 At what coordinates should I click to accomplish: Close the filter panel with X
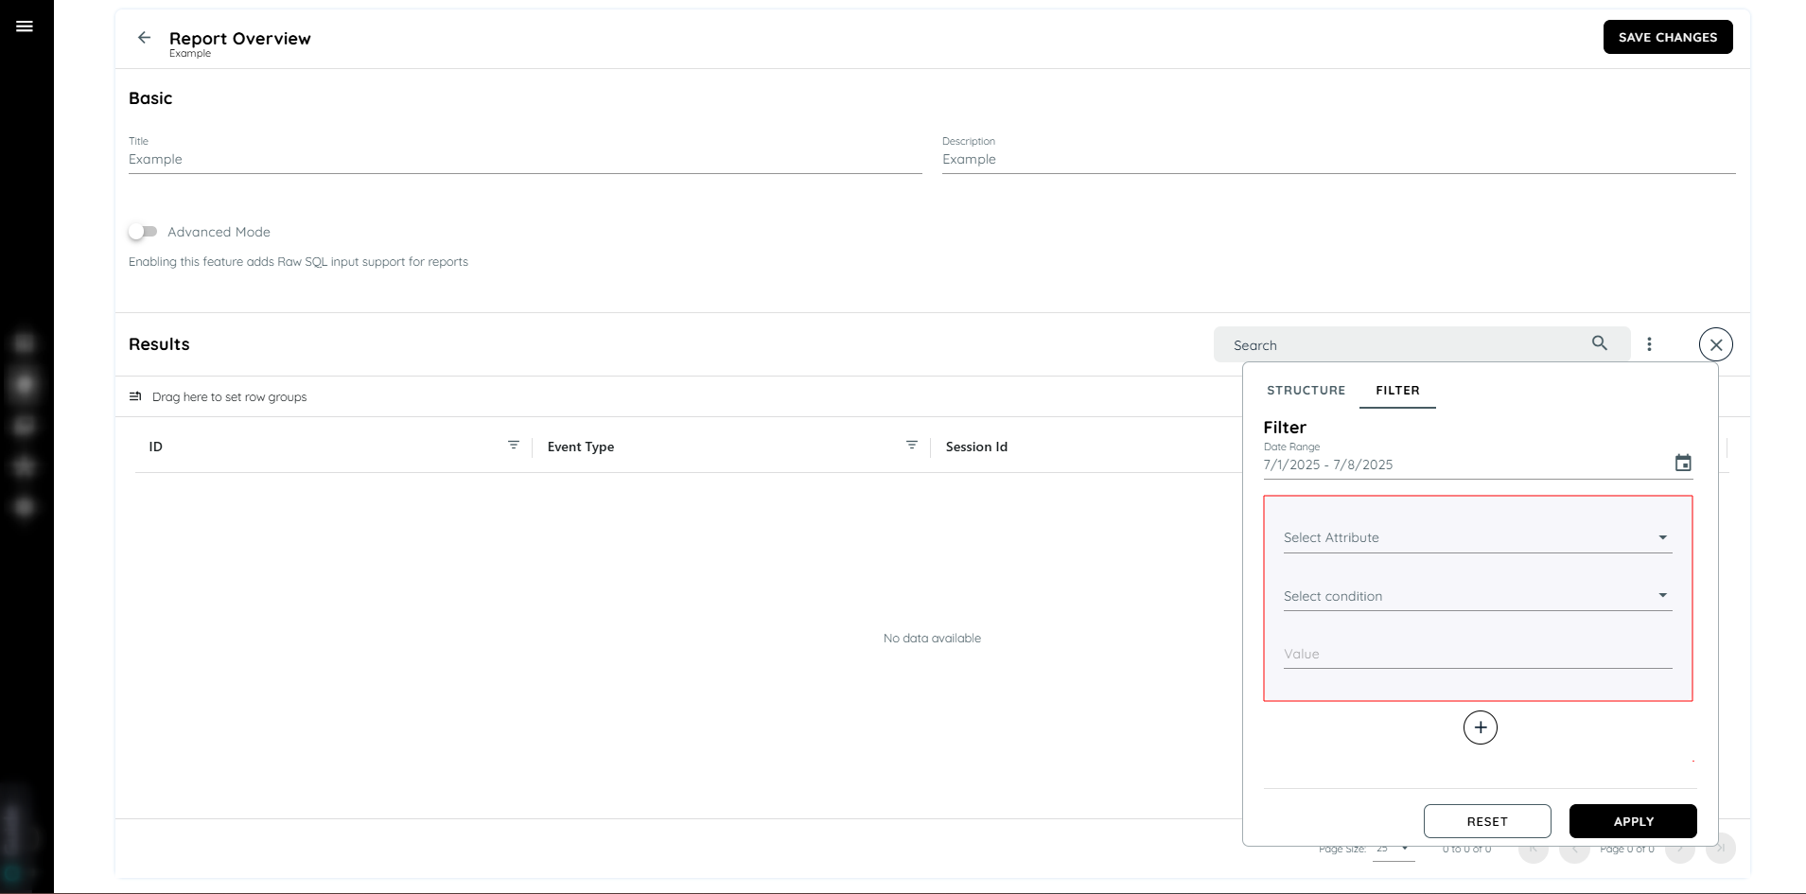coord(1715,344)
